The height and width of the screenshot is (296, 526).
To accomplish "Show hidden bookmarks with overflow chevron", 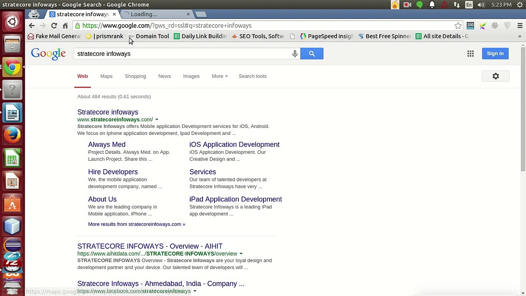I will pos(519,36).
